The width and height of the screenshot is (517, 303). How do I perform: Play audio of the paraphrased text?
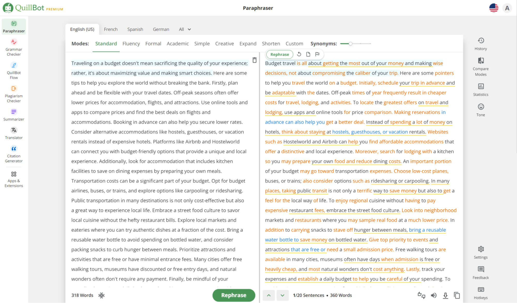tap(434, 295)
